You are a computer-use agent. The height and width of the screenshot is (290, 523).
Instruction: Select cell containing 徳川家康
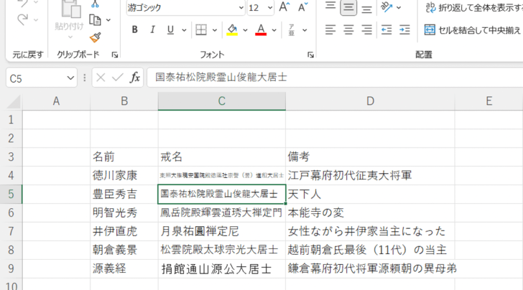point(124,175)
